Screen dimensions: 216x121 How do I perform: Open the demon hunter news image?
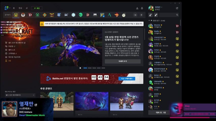click(71, 47)
